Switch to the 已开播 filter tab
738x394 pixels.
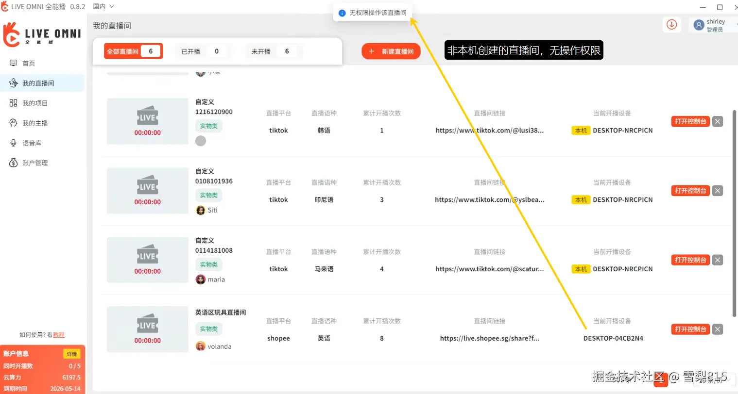(x=203, y=51)
